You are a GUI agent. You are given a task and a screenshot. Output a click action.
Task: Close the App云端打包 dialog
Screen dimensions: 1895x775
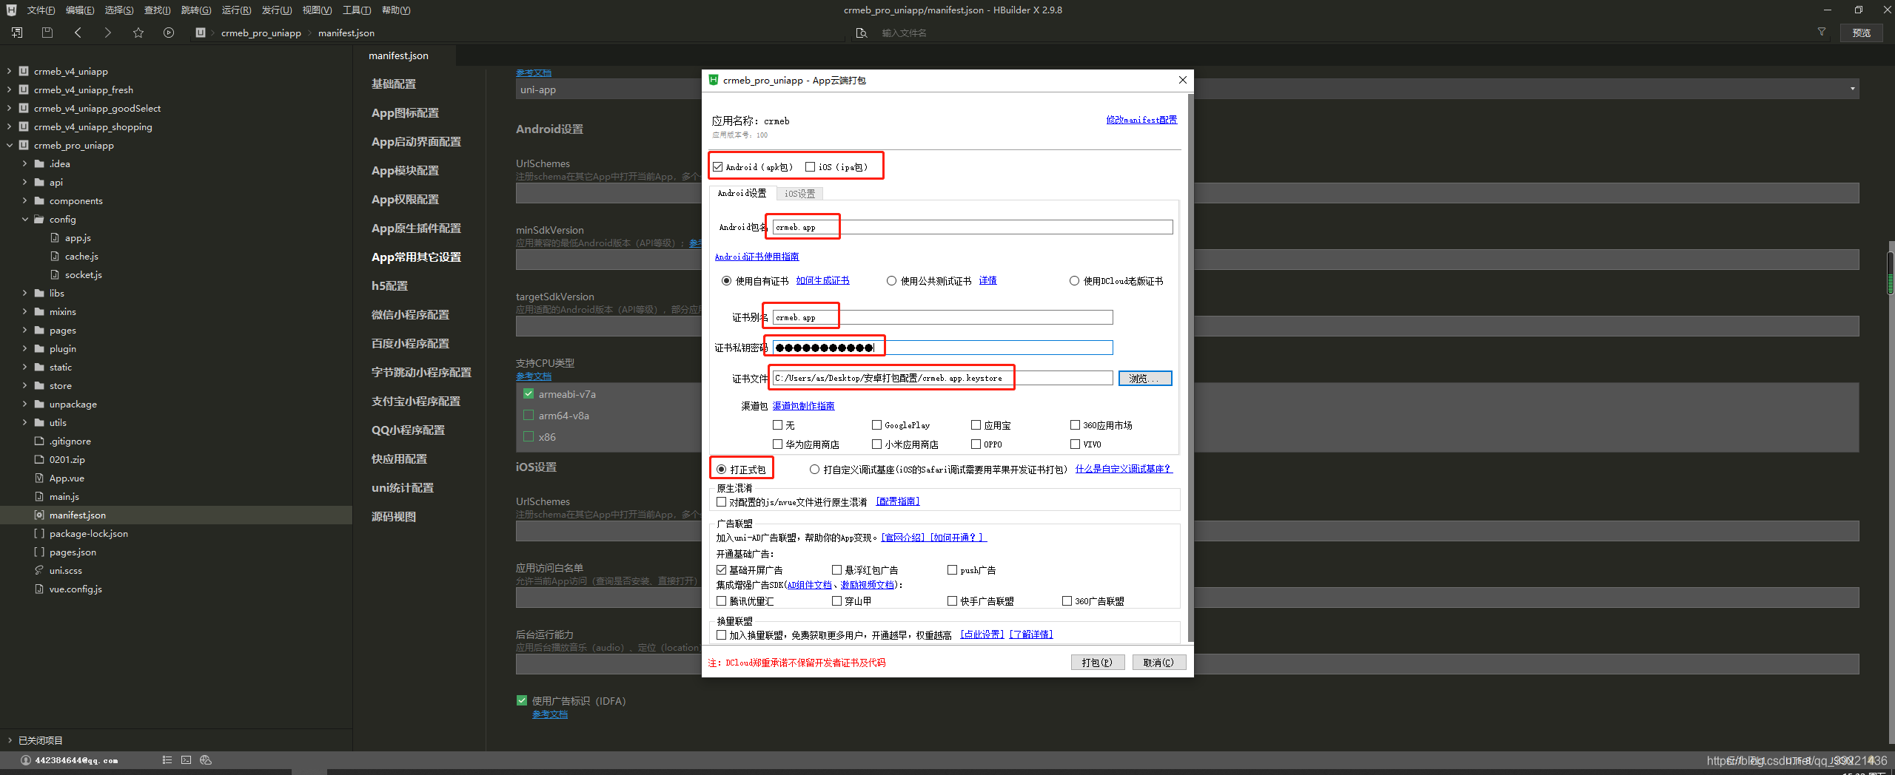[x=1182, y=80]
